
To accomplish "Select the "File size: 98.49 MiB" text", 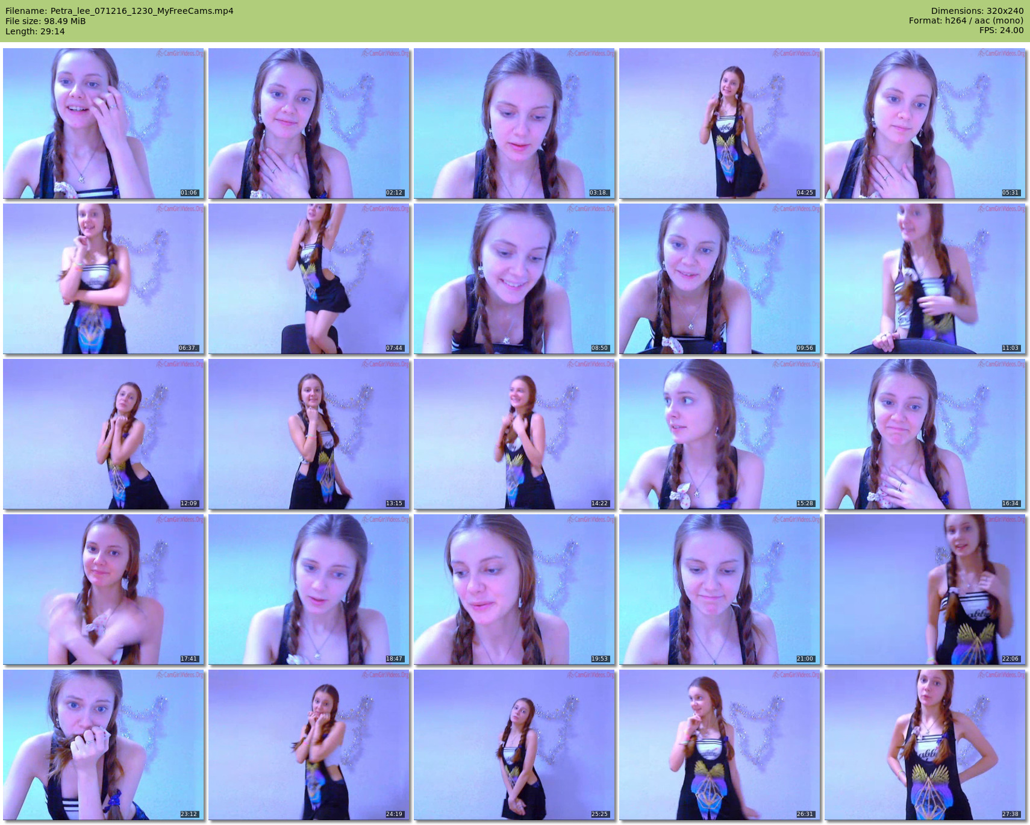I will tap(46, 21).
